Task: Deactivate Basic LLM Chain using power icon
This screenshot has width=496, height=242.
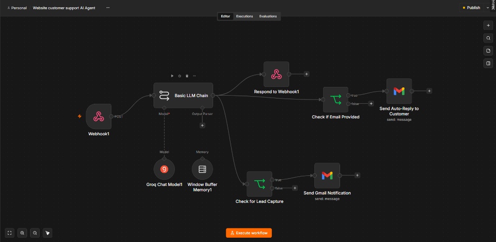Action: tap(179, 76)
